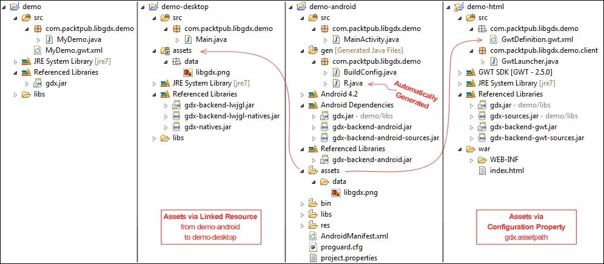Screen dimensions: 604x264
Task: Expand JRE System Library in demo project
Action: click(15, 61)
